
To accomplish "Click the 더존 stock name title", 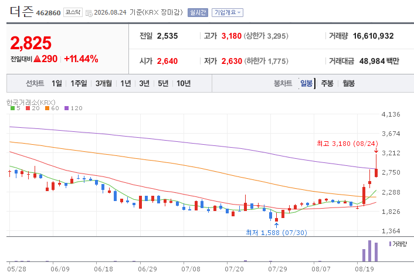I will pos(22,12).
